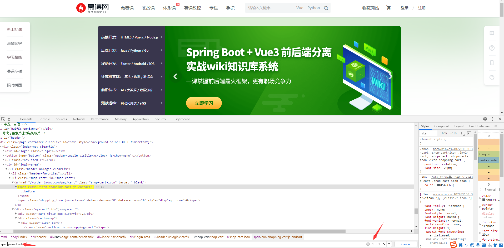This screenshot has width=504, height=248.
Task: Go to next banner slide arrow
Action: coord(390,76)
